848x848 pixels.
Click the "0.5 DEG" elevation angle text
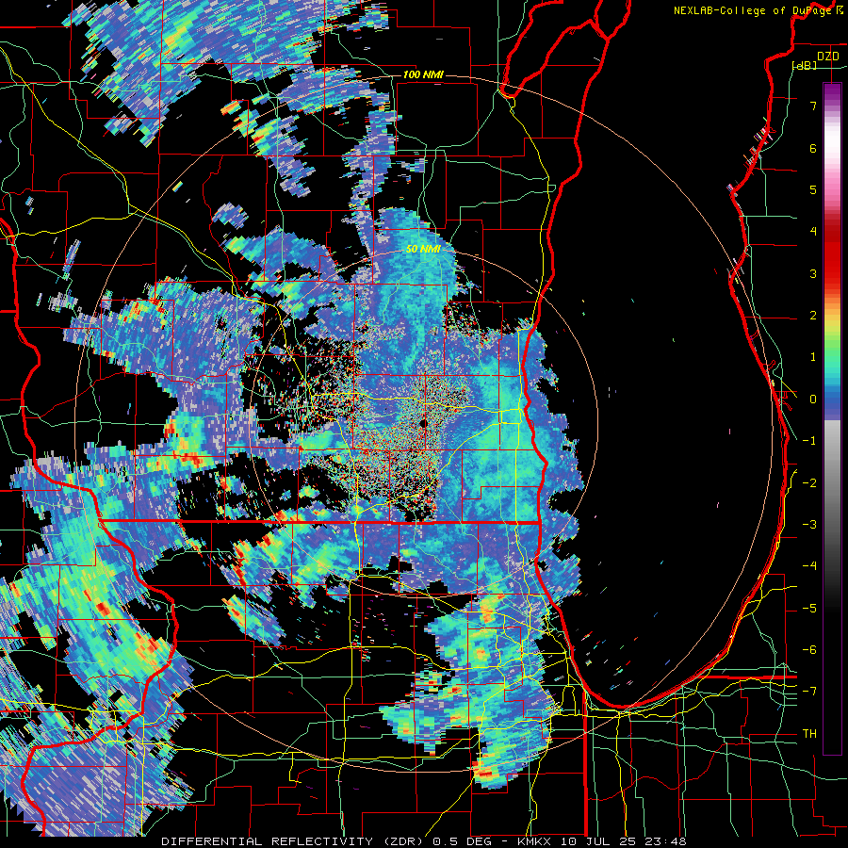coord(463,841)
